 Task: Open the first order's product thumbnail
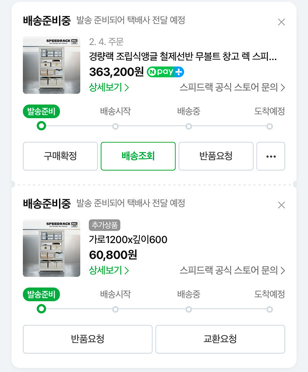click(51, 65)
